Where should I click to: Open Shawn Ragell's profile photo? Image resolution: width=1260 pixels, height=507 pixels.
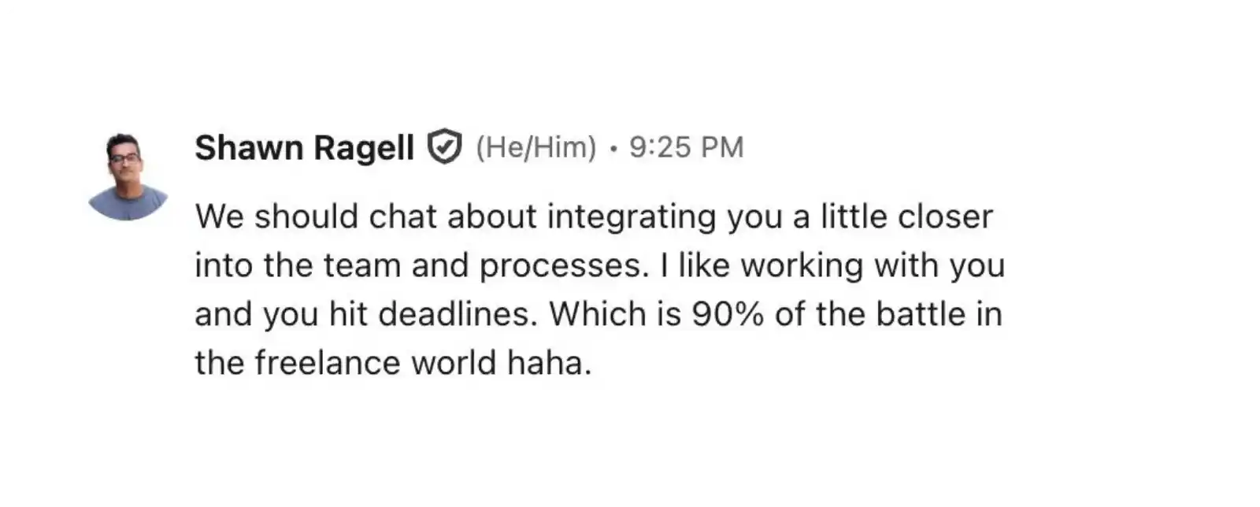tap(128, 176)
